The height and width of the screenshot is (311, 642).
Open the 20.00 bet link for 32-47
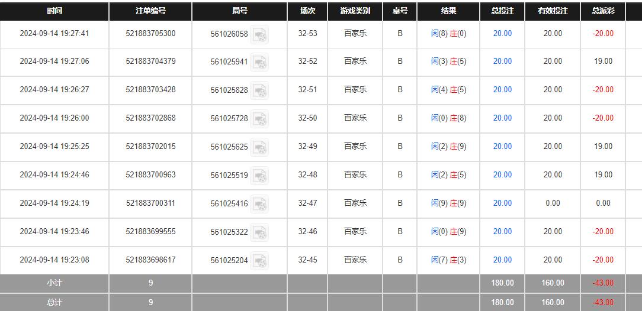[x=502, y=203]
